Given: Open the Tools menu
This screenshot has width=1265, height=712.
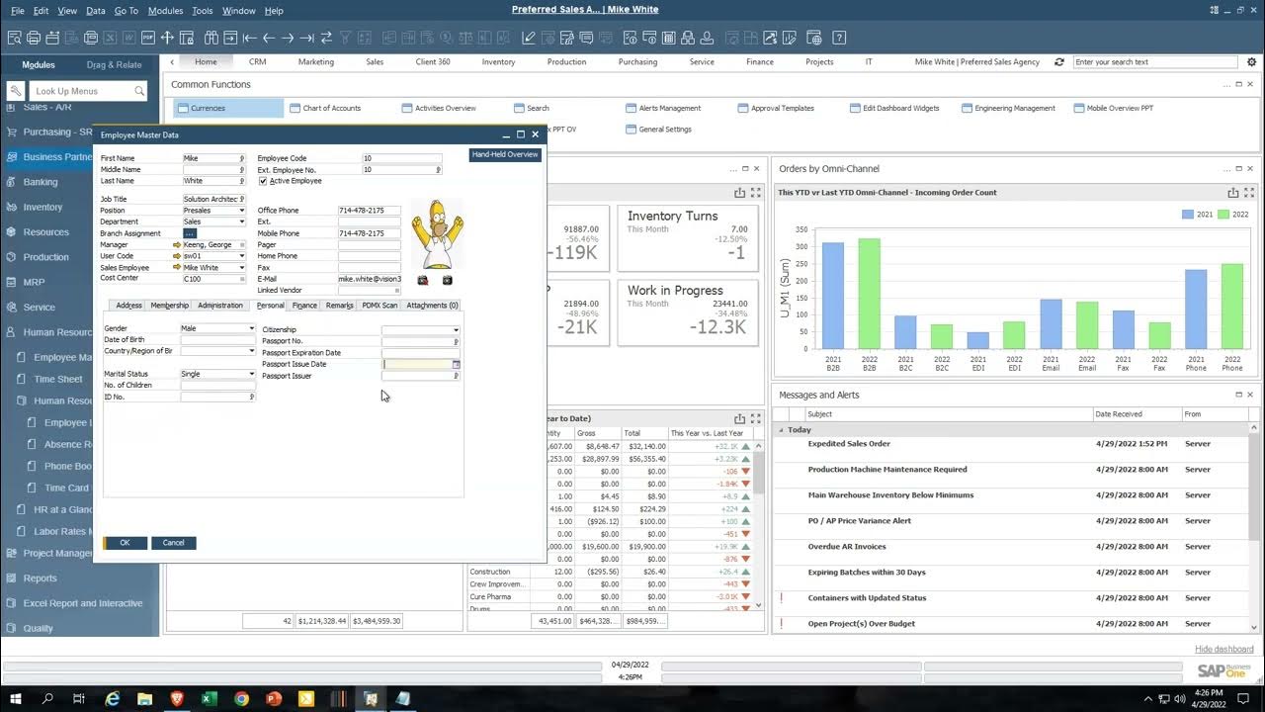Looking at the screenshot, I should [x=202, y=11].
